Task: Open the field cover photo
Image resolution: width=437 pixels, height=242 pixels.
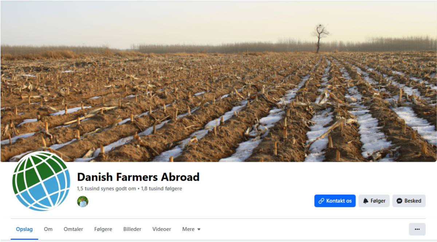Action: [219, 81]
